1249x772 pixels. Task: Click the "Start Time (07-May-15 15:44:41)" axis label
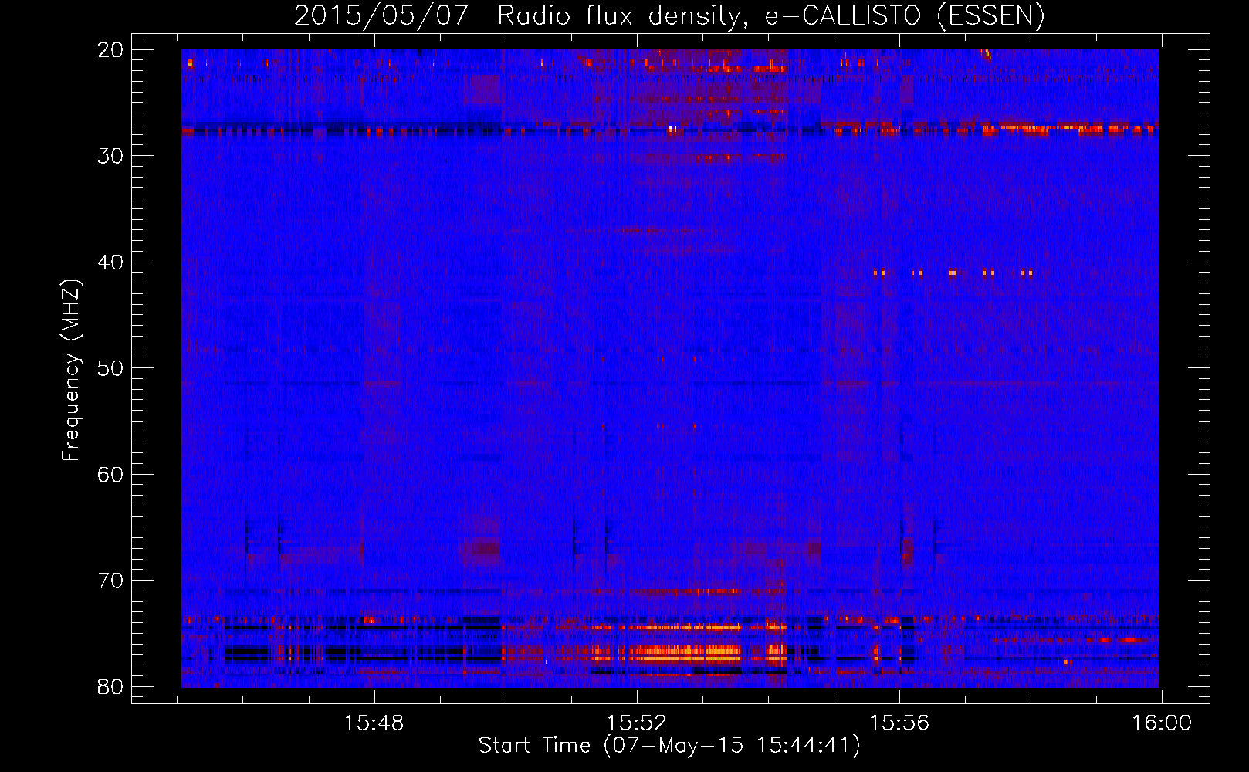click(x=669, y=746)
